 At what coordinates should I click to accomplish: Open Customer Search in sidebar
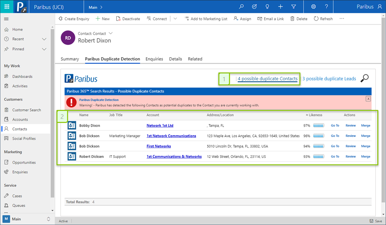pos(27,110)
